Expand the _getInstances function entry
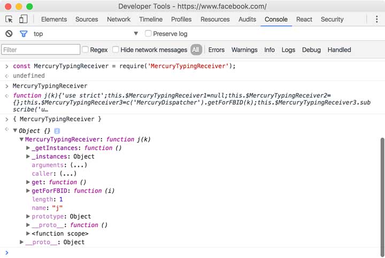Image resolution: width=385 pixels, height=258 pixels. tap(28, 148)
